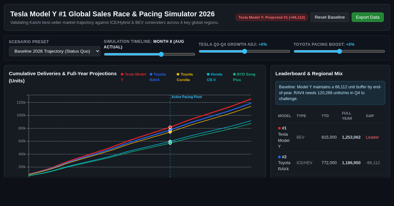Click the Leaderboard & Regional Mix heading
This screenshot has height=206, width=394.
309,74
